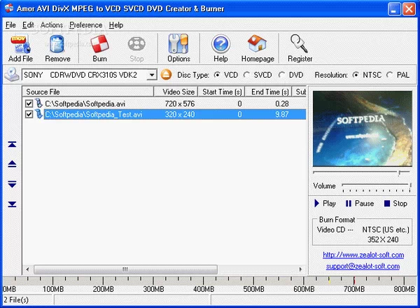Open the Preference menu
Image resolution: width=420 pixels, height=308 pixels.
[85, 25]
